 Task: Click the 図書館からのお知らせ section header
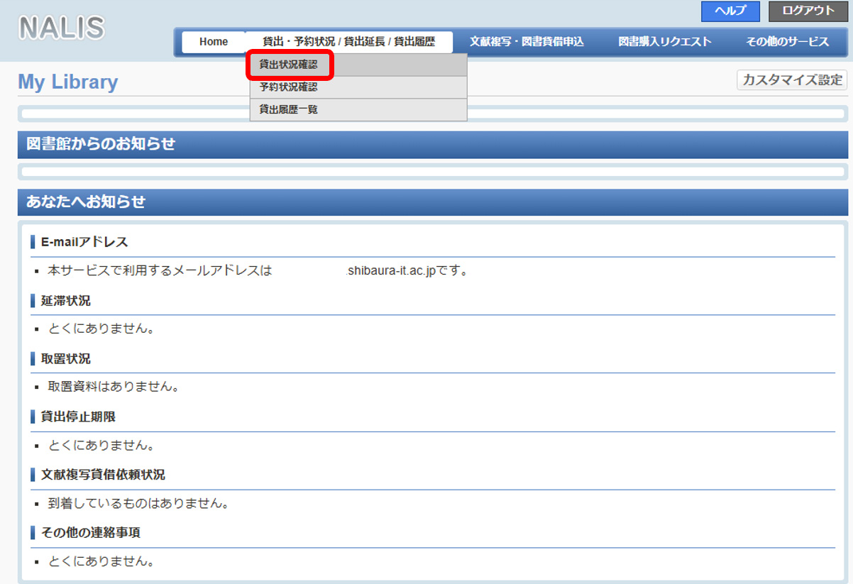point(101,144)
